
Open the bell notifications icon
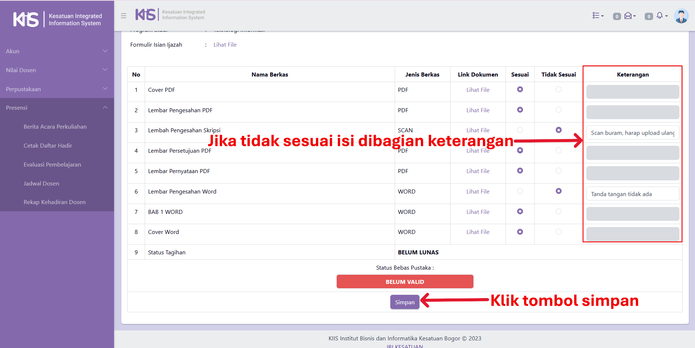coord(661,16)
